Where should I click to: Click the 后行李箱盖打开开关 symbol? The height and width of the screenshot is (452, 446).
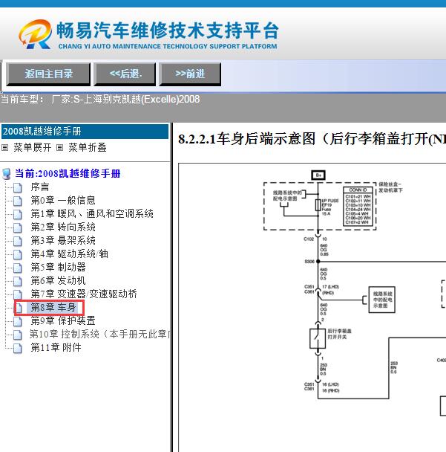click(318, 338)
